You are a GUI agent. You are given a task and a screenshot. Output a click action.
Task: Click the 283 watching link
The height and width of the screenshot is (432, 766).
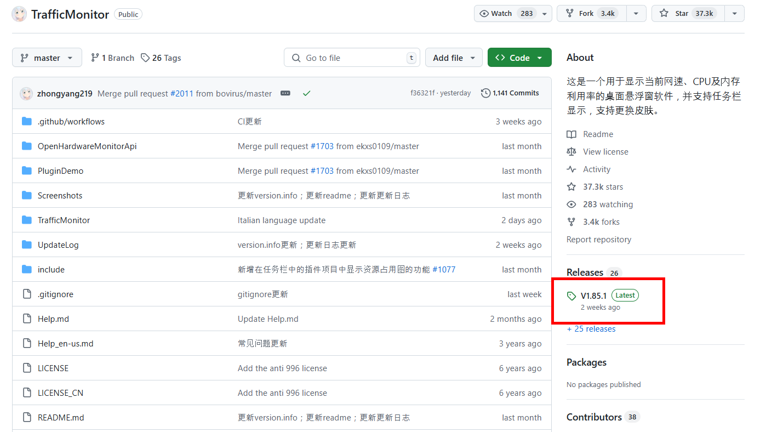[x=608, y=204]
